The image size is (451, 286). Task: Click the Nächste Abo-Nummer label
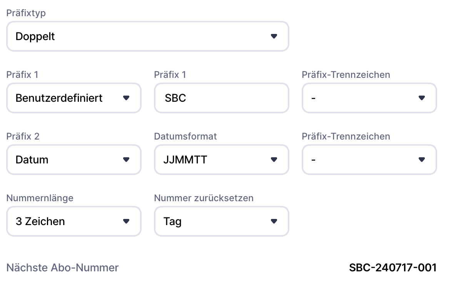click(62, 267)
